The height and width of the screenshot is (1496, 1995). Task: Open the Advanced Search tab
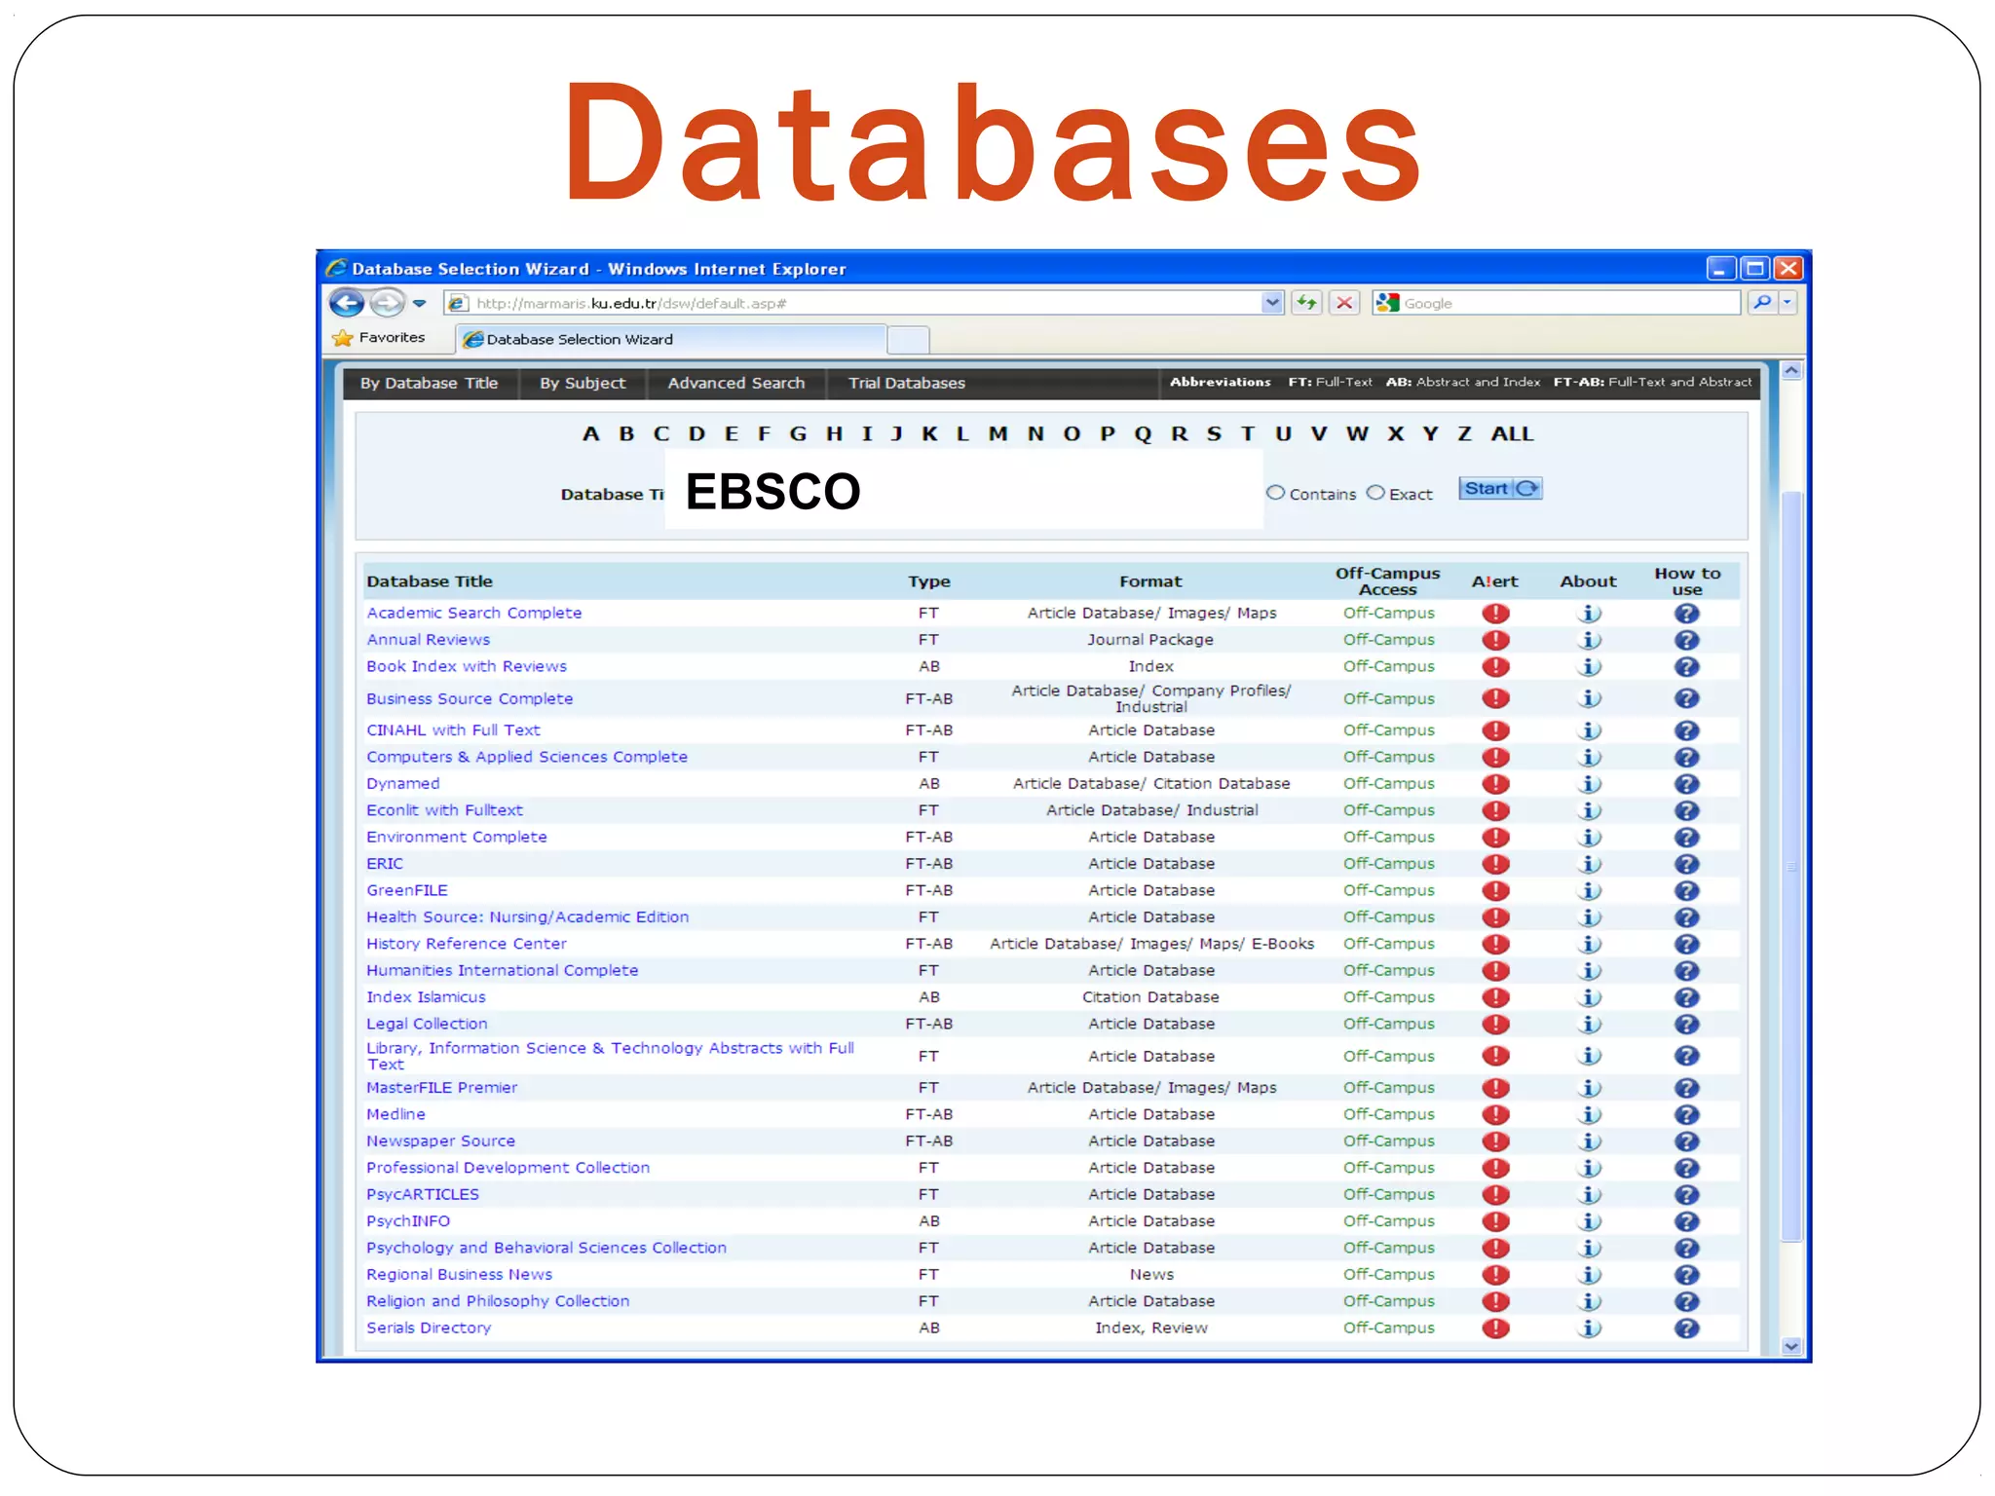coord(736,384)
